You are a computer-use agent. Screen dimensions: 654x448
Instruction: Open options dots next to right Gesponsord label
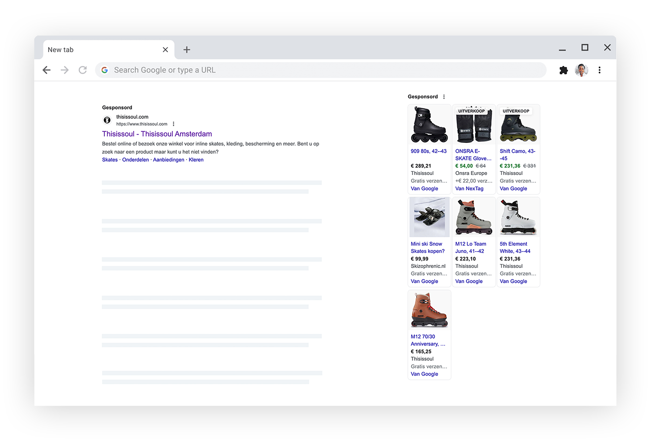click(444, 97)
